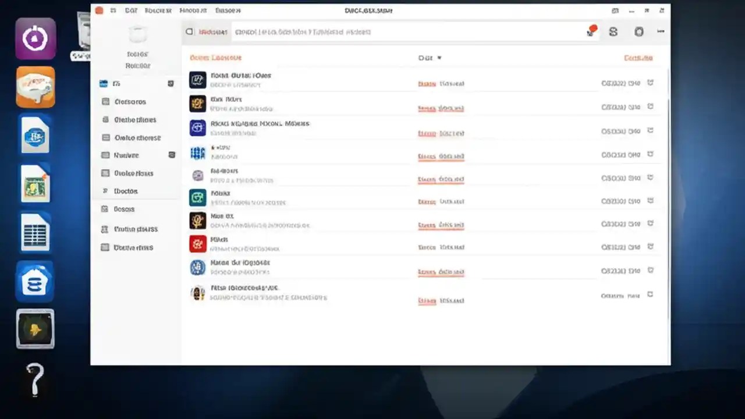Click the first app's thumbnail in the list

pos(197,79)
